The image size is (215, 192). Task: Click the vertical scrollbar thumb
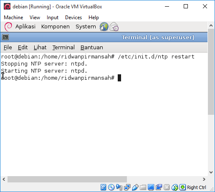(211, 72)
